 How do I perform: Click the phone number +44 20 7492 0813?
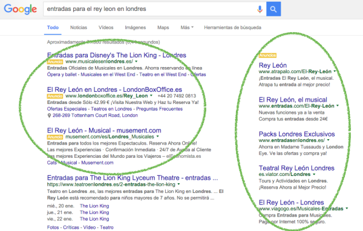point(177,96)
